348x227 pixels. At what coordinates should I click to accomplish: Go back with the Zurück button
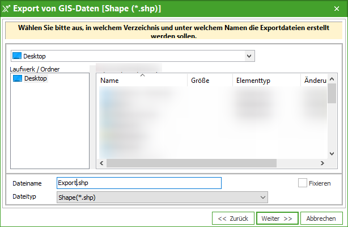pos(233,218)
